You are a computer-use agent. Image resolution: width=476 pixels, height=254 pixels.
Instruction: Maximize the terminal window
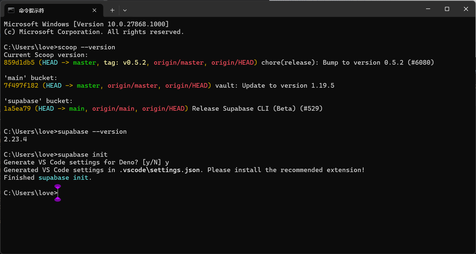point(447,9)
